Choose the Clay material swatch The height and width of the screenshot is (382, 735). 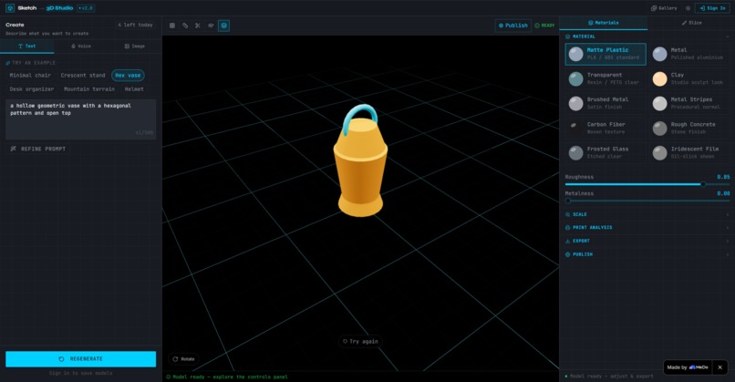point(689,78)
